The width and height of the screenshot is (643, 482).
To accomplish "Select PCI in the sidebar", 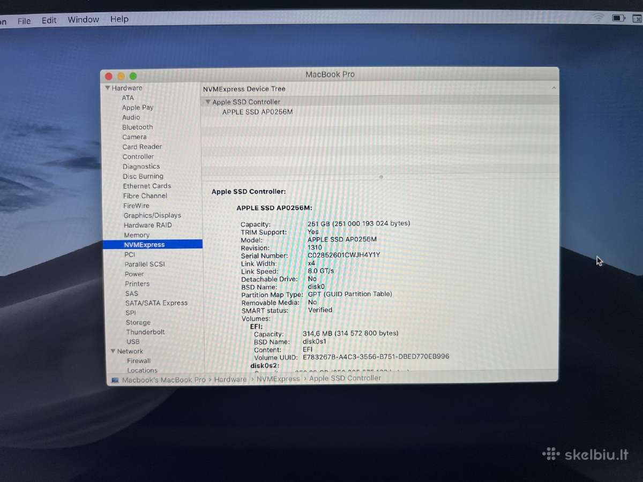I will coord(130,254).
